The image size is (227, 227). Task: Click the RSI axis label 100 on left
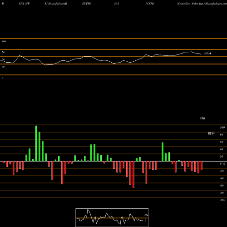coord(4,41)
